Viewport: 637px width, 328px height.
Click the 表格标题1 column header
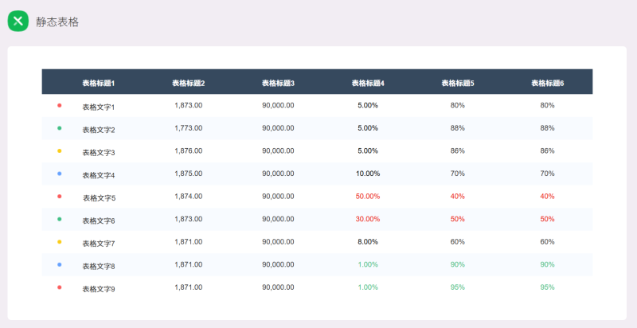[99, 83]
